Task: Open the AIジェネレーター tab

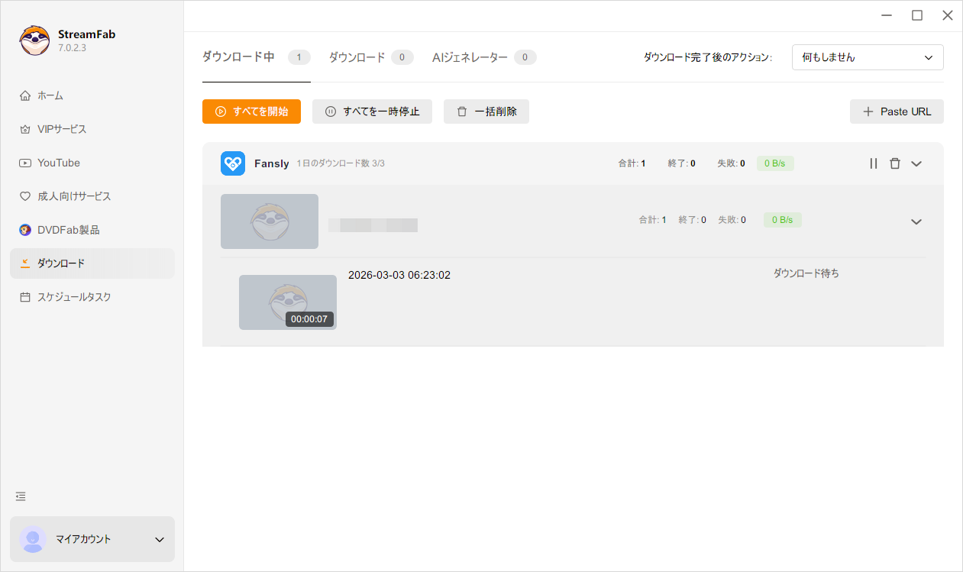Action: click(471, 57)
